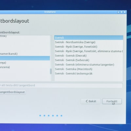Screen dimensions: 131x131
Task: Maximize the Installera window
Action: coord(122,12)
